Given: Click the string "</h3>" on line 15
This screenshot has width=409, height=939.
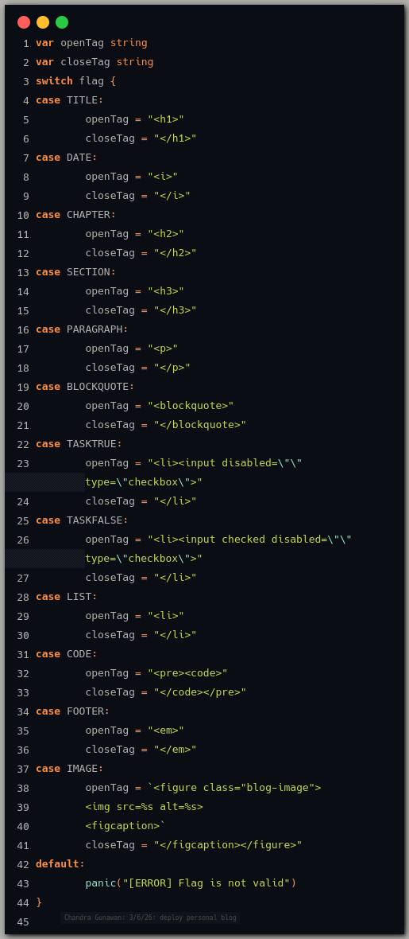Looking at the screenshot, I should tap(176, 310).
